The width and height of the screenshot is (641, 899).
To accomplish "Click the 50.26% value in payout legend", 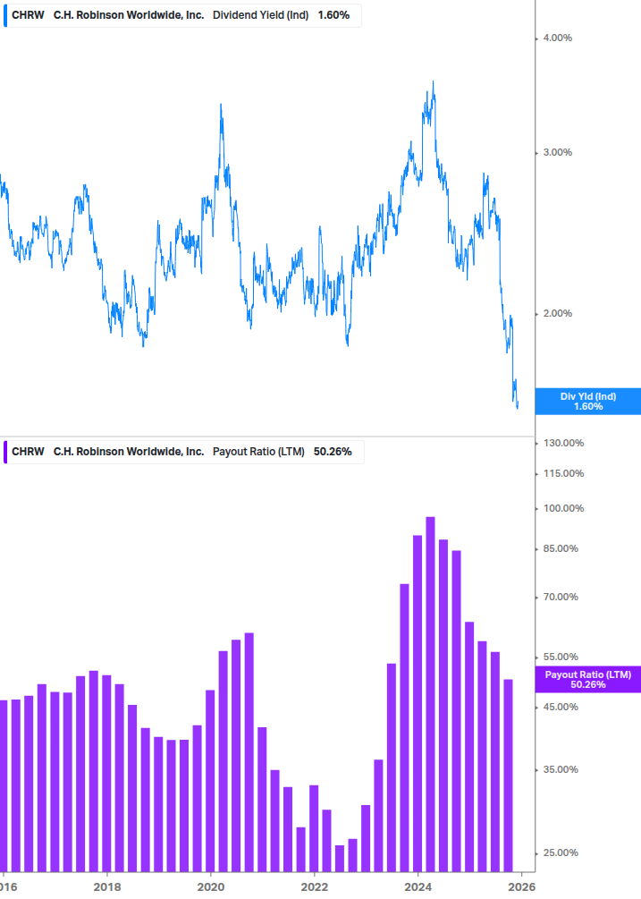I will coord(333,452).
